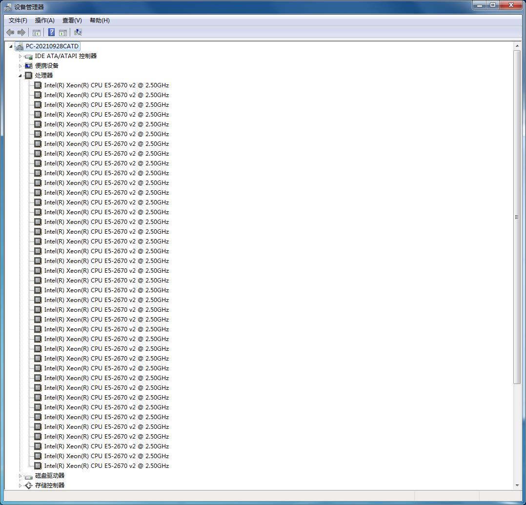Click the 设备管理器 title bar icon

(8, 7)
